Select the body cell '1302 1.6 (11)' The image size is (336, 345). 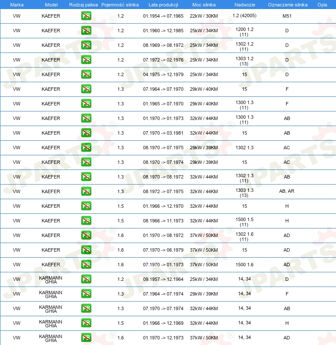[x=244, y=237]
